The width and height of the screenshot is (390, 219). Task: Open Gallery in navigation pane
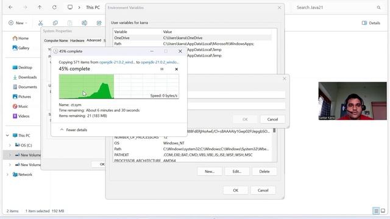21,48
